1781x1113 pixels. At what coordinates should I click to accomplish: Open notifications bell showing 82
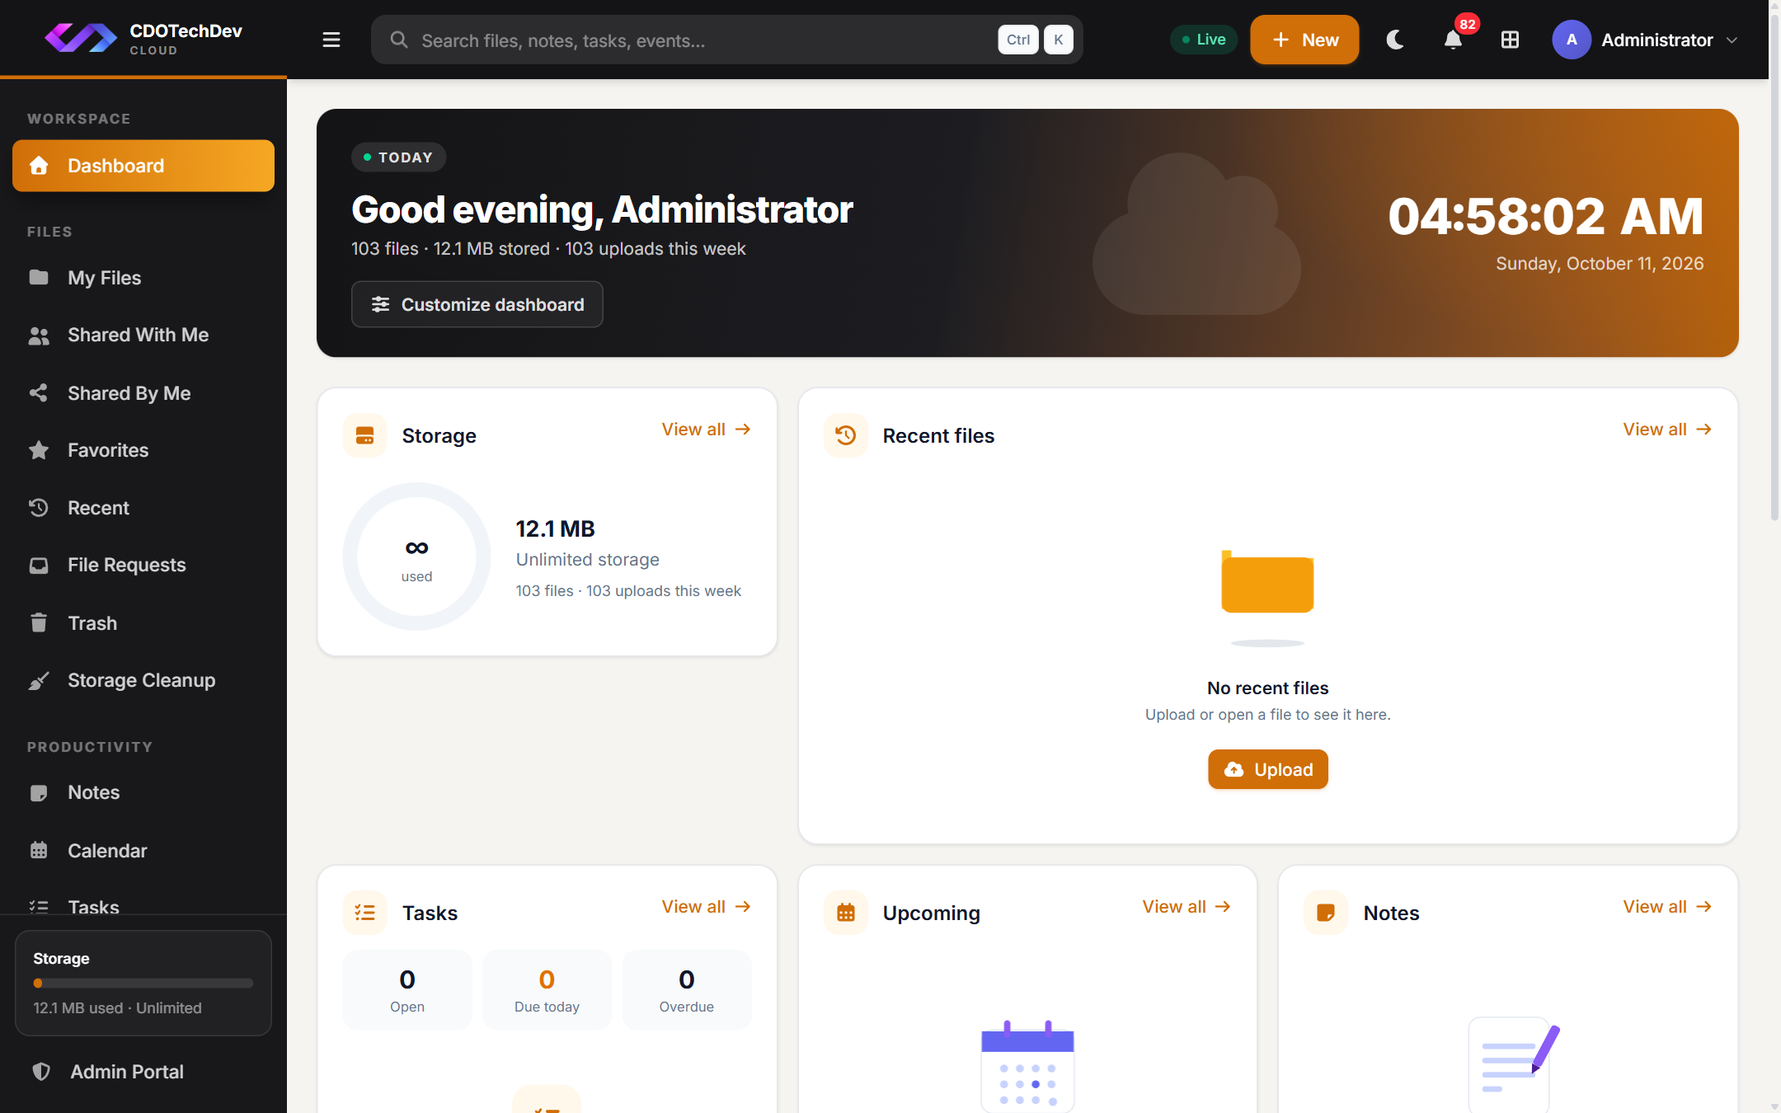tap(1453, 40)
